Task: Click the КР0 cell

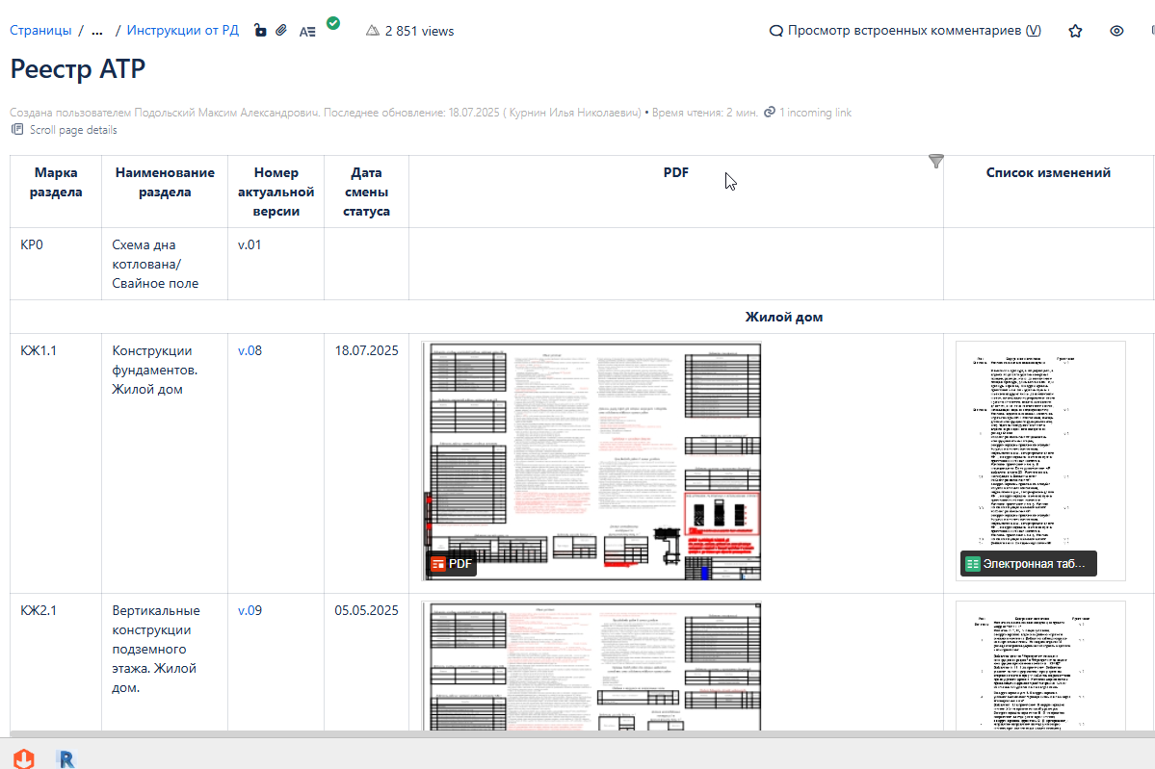Action: coord(56,264)
